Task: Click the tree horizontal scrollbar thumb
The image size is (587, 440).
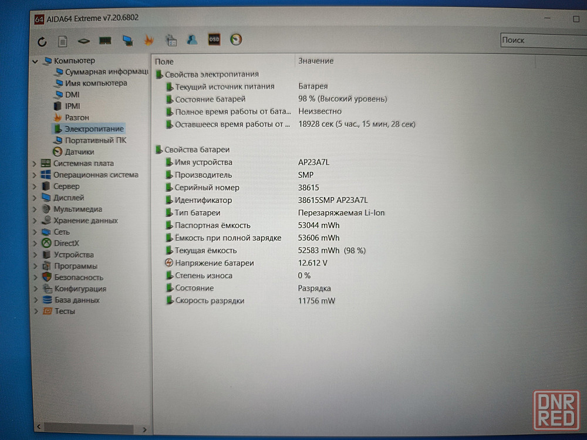Action: coord(89,428)
